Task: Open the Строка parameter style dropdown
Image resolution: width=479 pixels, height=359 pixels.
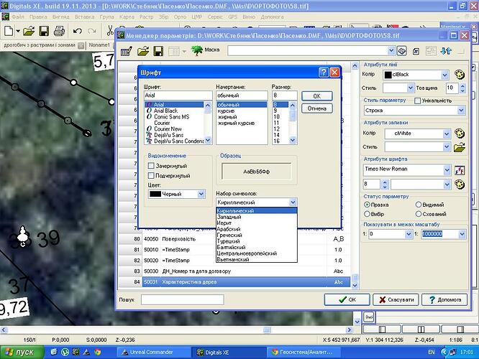Action: (461, 111)
